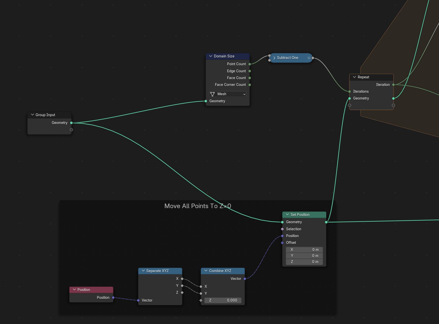Click the Offset Z value field
The image size is (439, 324).
[x=304, y=262]
